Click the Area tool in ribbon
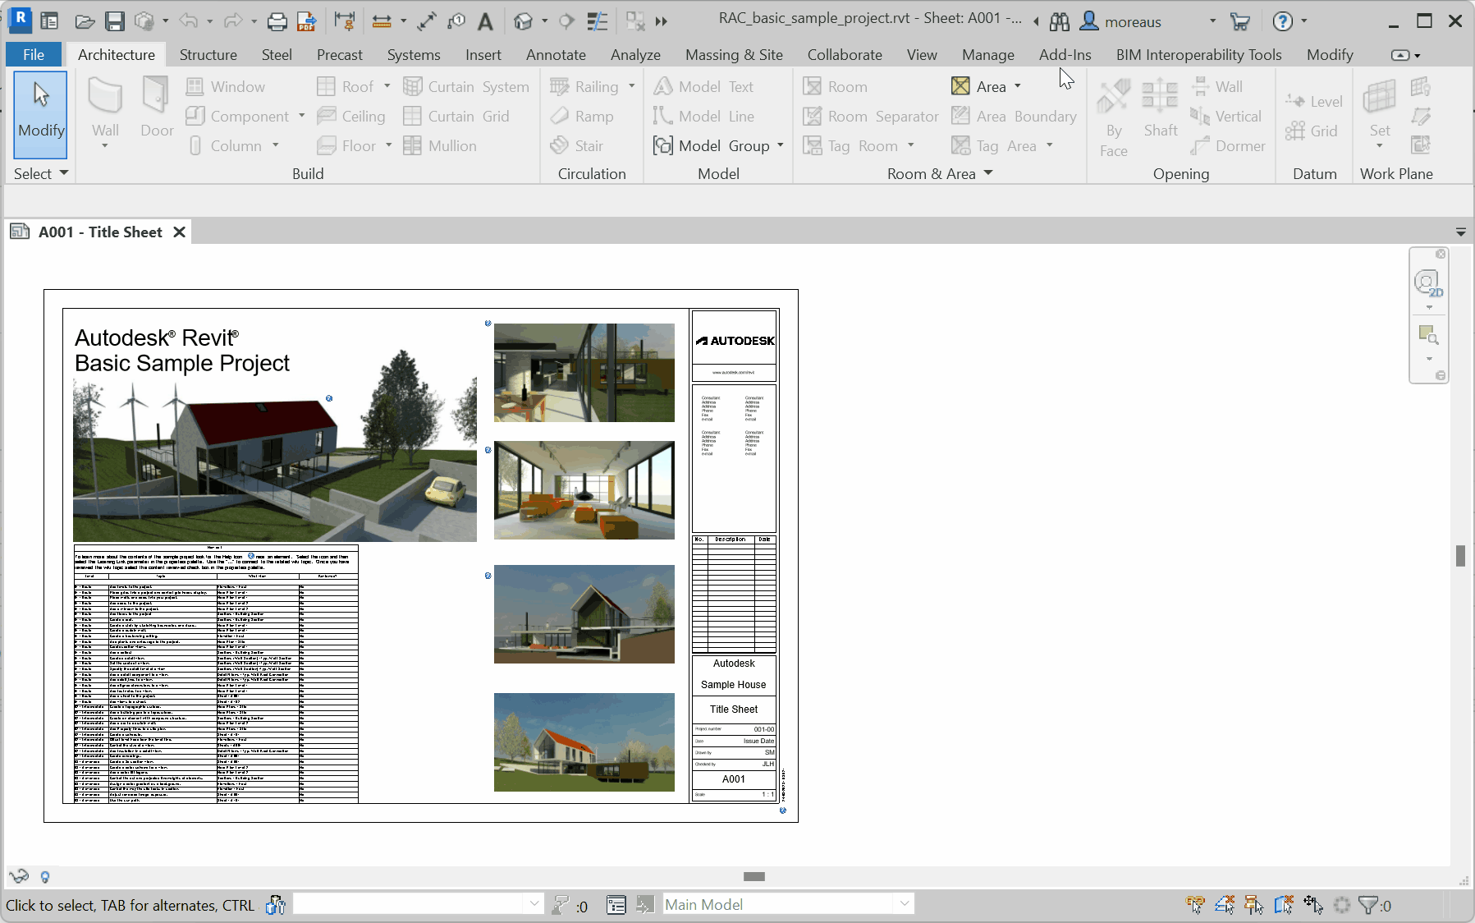 (x=981, y=86)
